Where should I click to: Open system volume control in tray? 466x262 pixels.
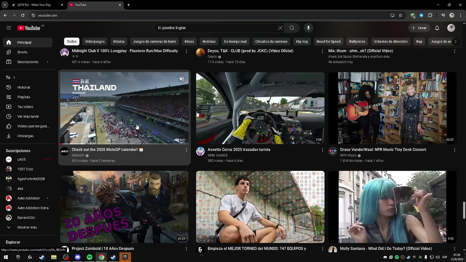click(x=437, y=257)
